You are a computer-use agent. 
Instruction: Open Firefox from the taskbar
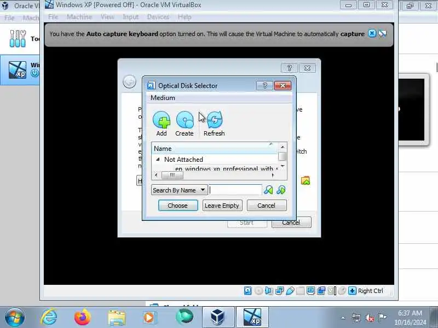pyautogui.click(x=83, y=317)
